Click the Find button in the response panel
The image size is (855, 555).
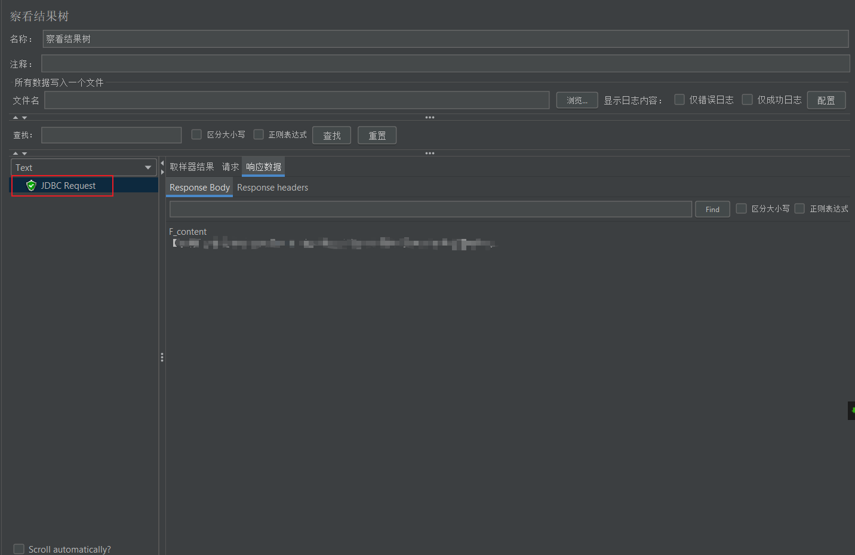click(712, 209)
